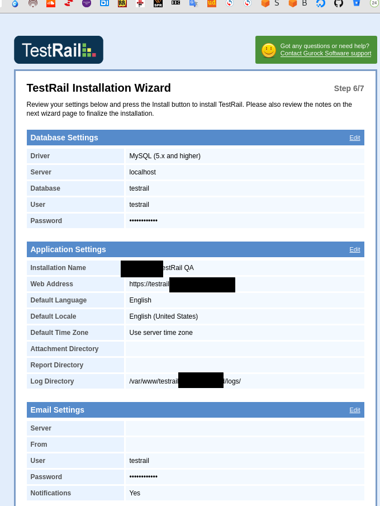Select the 'Use server time zone' value
This screenshot has height=506, width=380.
161,333
